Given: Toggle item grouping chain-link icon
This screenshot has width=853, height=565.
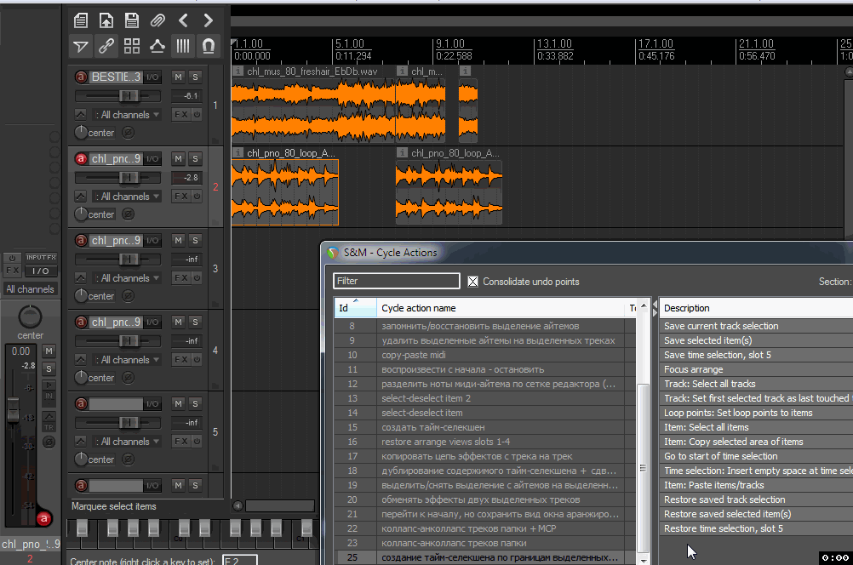Looking at the screenshot, I should click(106, 46).
